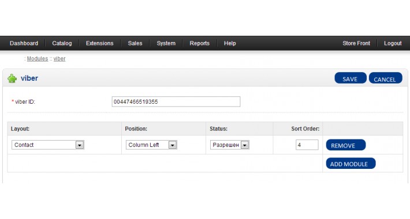The height and width of the screenshot is (219, 410).
Task: Click the Sort Order field containing 4
Action: 307,145
